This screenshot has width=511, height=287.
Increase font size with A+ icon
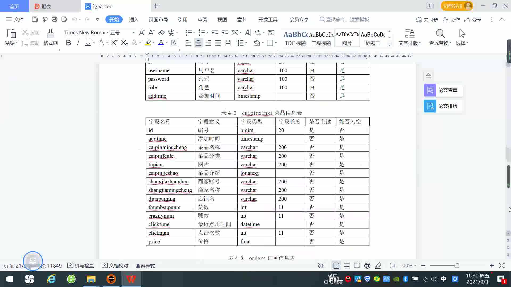[x=142, y=32]
